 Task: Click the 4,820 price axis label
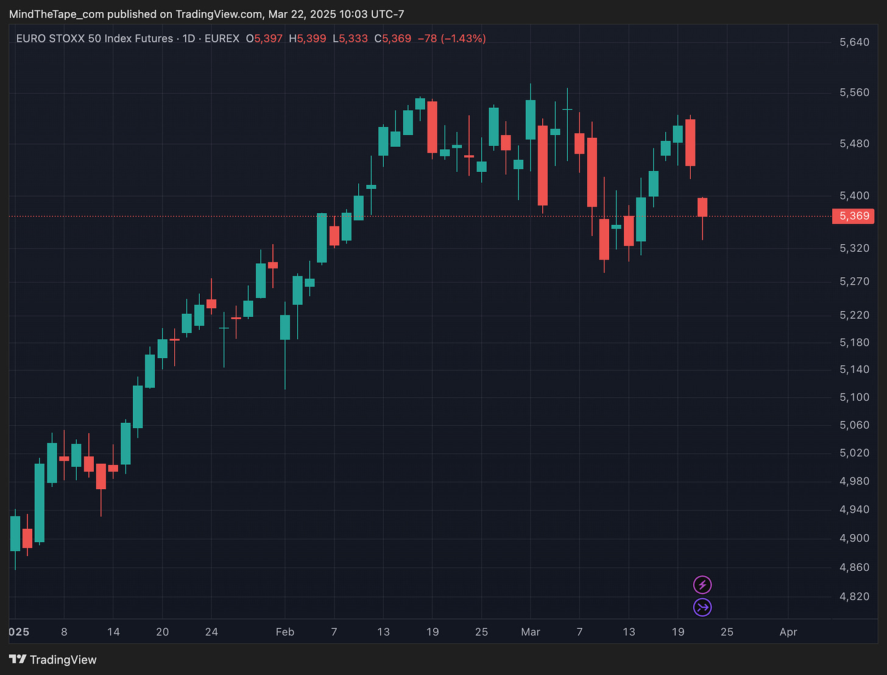pos(854,596)
